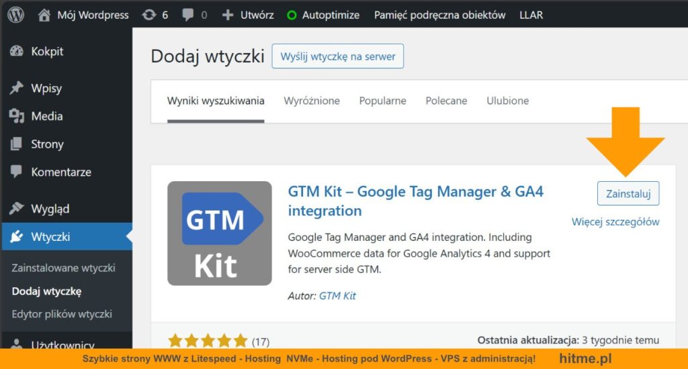The width and height of the screenshot is (688, 369).
Task: Open Więcej szczegółów link
Action: pyautogui.click(x=615, y=222)
